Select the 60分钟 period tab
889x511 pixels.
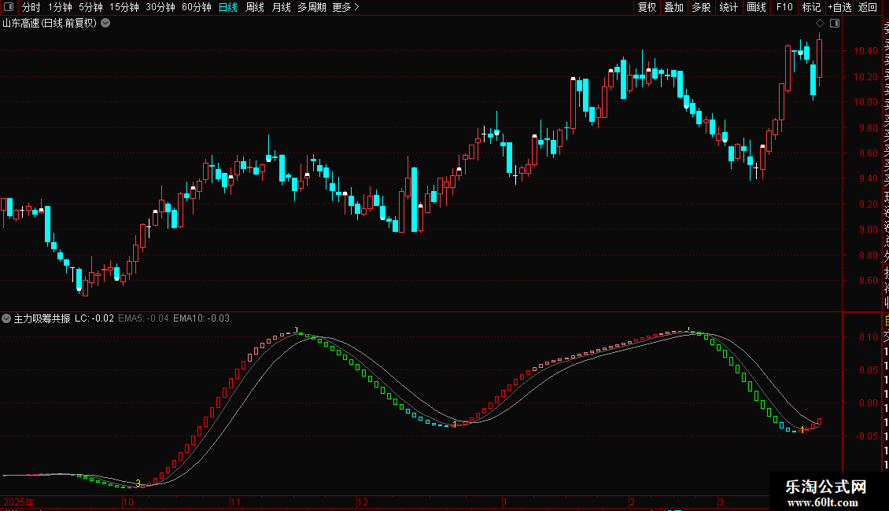(196, 7)
